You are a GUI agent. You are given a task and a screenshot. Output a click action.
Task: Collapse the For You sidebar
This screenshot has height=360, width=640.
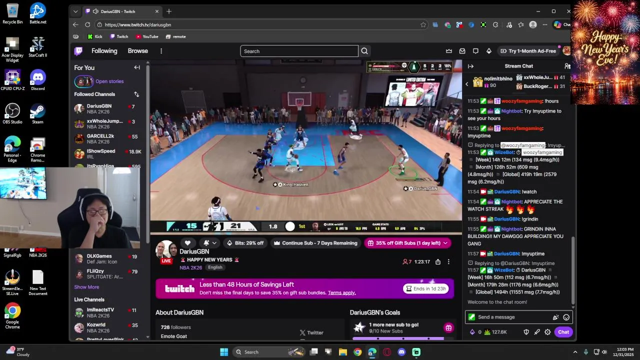click(137, 67)
